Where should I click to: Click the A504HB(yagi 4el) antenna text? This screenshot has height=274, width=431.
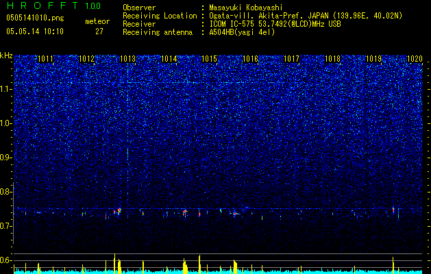pos(242,32)
